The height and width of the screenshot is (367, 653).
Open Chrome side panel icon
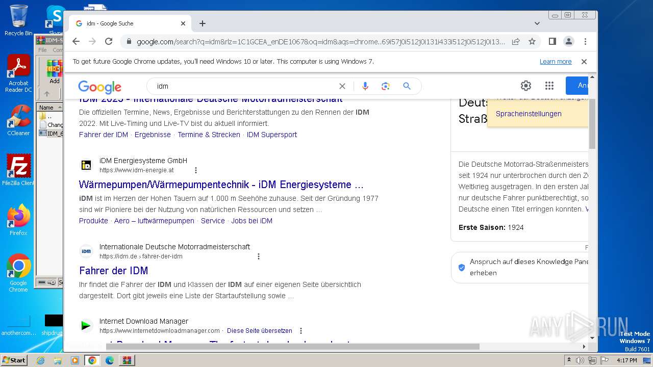552,41
